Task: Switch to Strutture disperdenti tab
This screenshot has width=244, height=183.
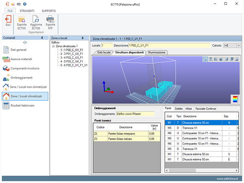Action: [x=129, y=52]
